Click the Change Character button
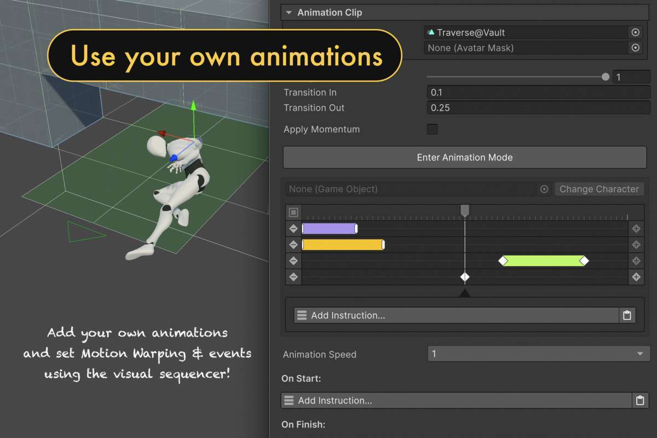Viewport: 657px width, 438px height. point(599,189)
